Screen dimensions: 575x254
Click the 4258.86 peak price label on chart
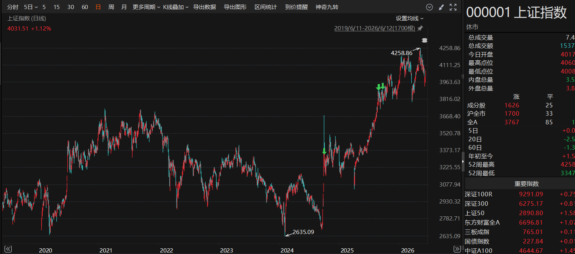401,53
